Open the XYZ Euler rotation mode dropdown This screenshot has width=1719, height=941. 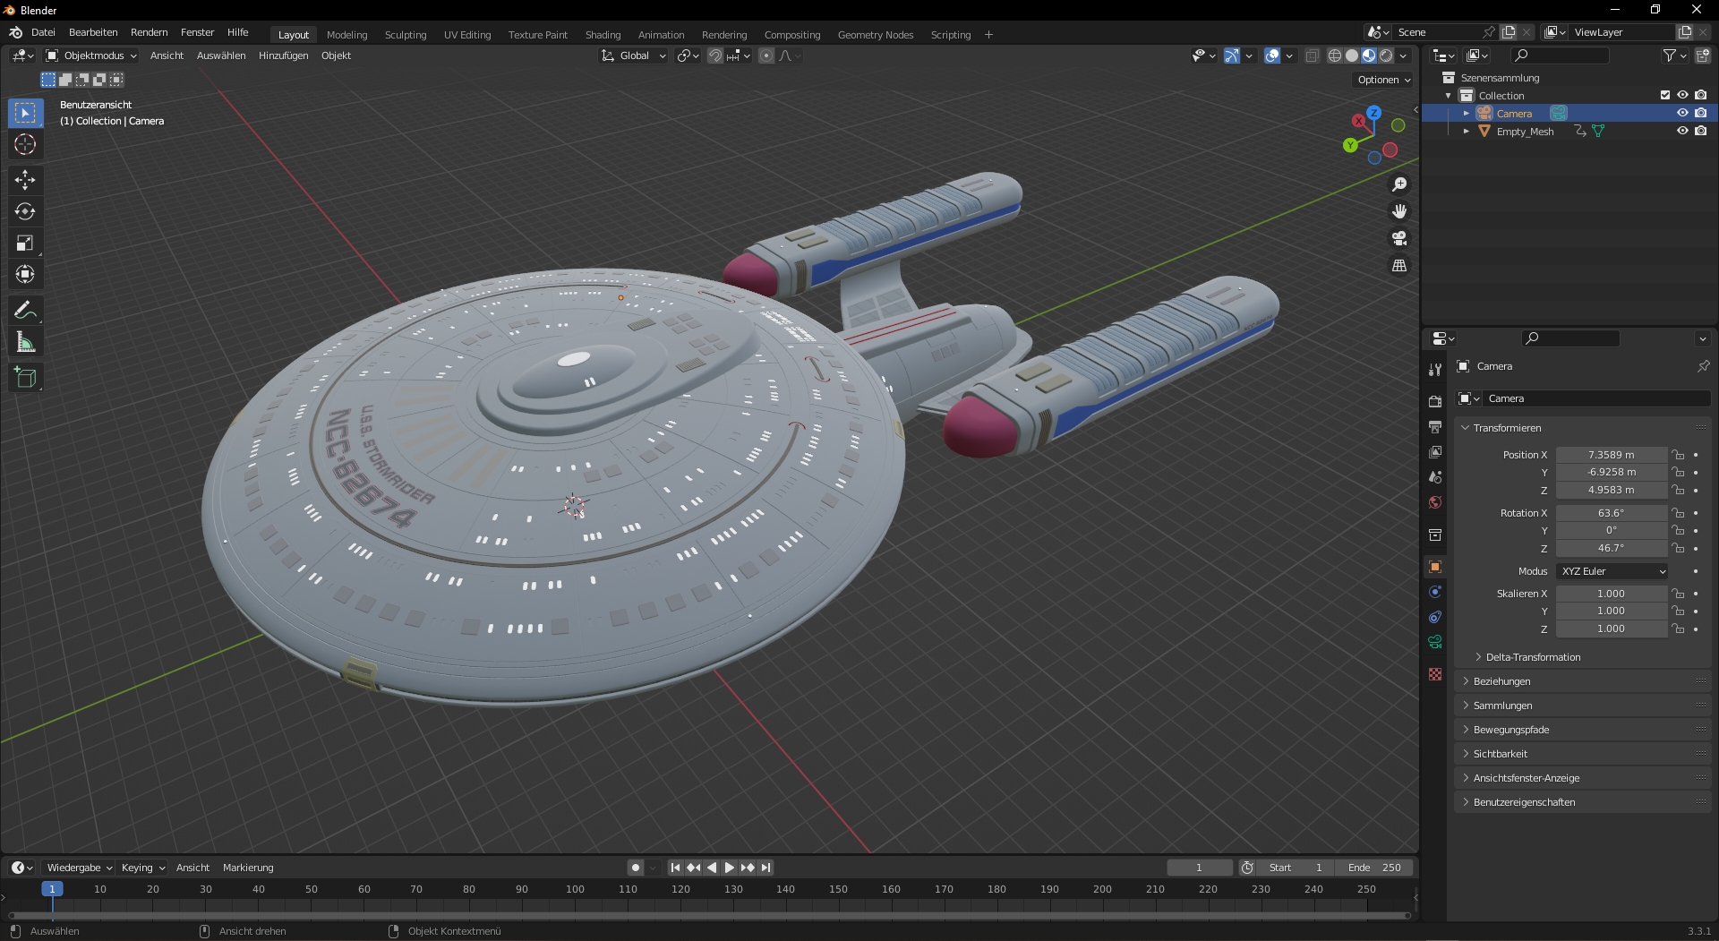(x=1612, y=571)
